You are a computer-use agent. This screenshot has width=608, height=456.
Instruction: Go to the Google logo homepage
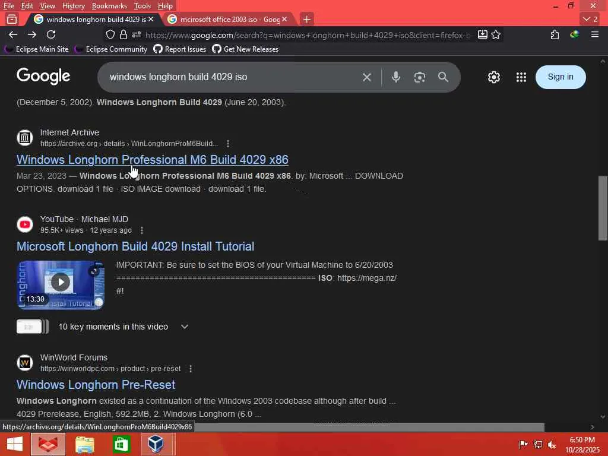(43, 77)
